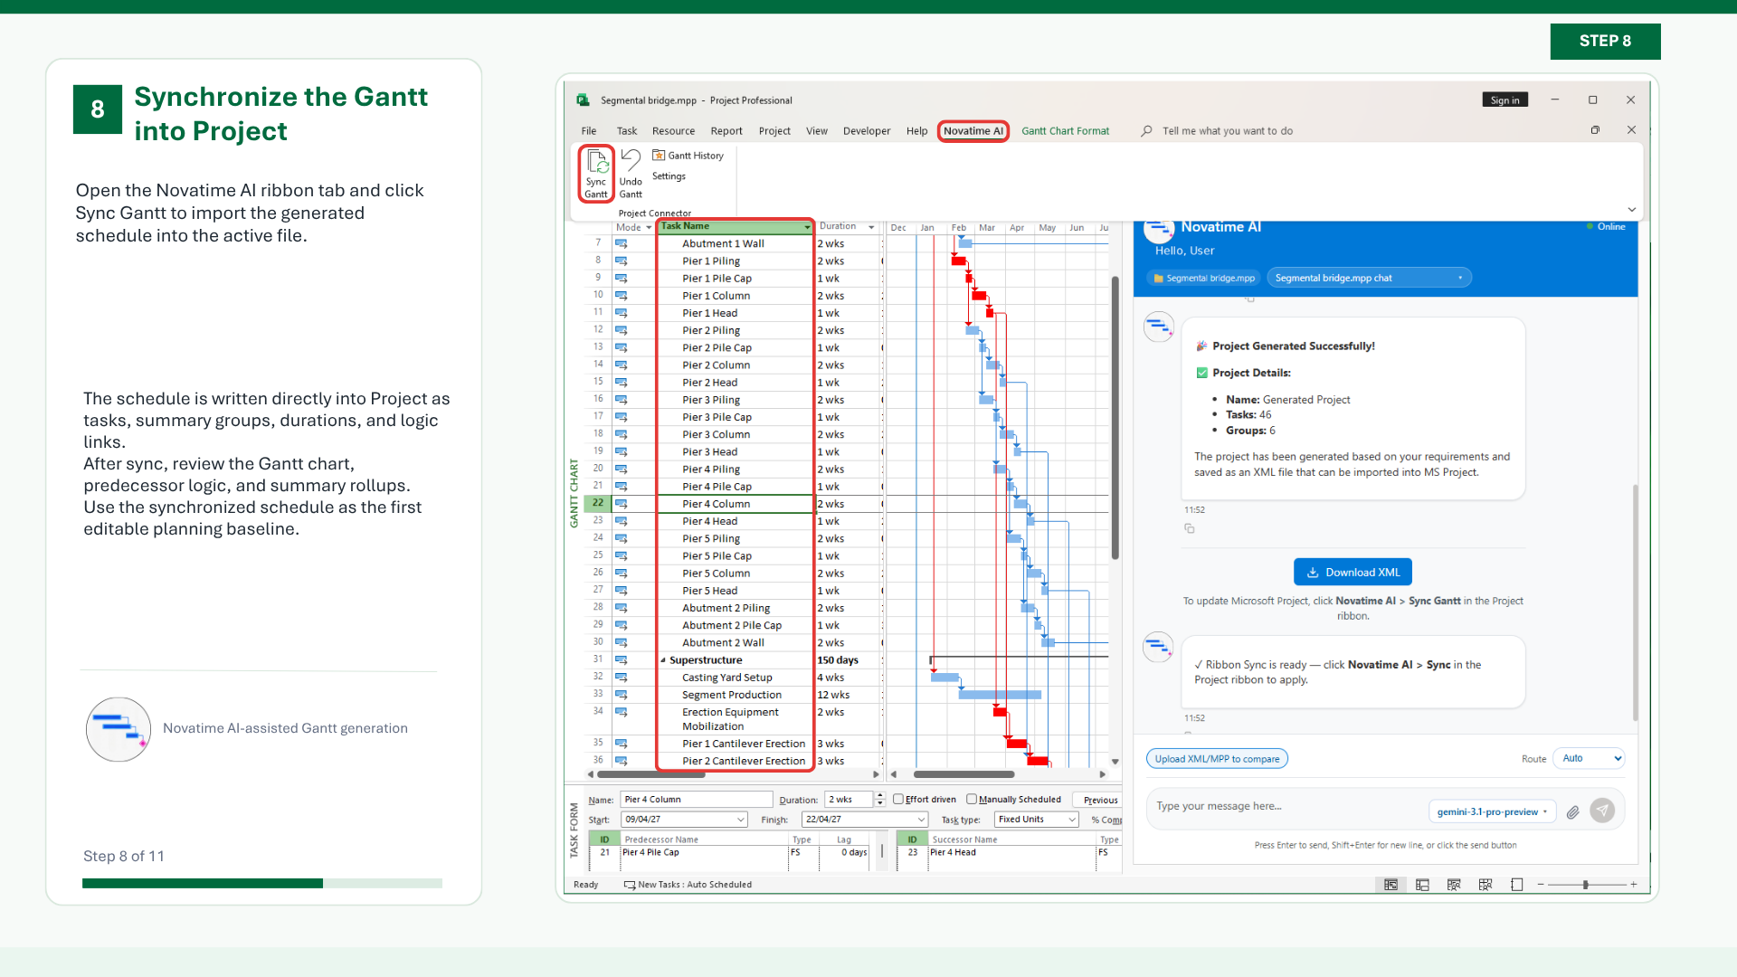Click the paperclip attach icon in chat
Image resolution: width=1737 pixels, height=977 pixels.
tap(1573, 812)
